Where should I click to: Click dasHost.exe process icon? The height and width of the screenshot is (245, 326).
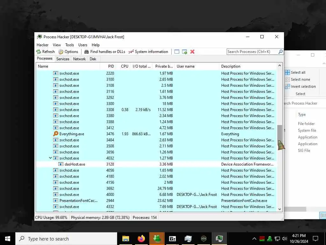pos(61,164)
